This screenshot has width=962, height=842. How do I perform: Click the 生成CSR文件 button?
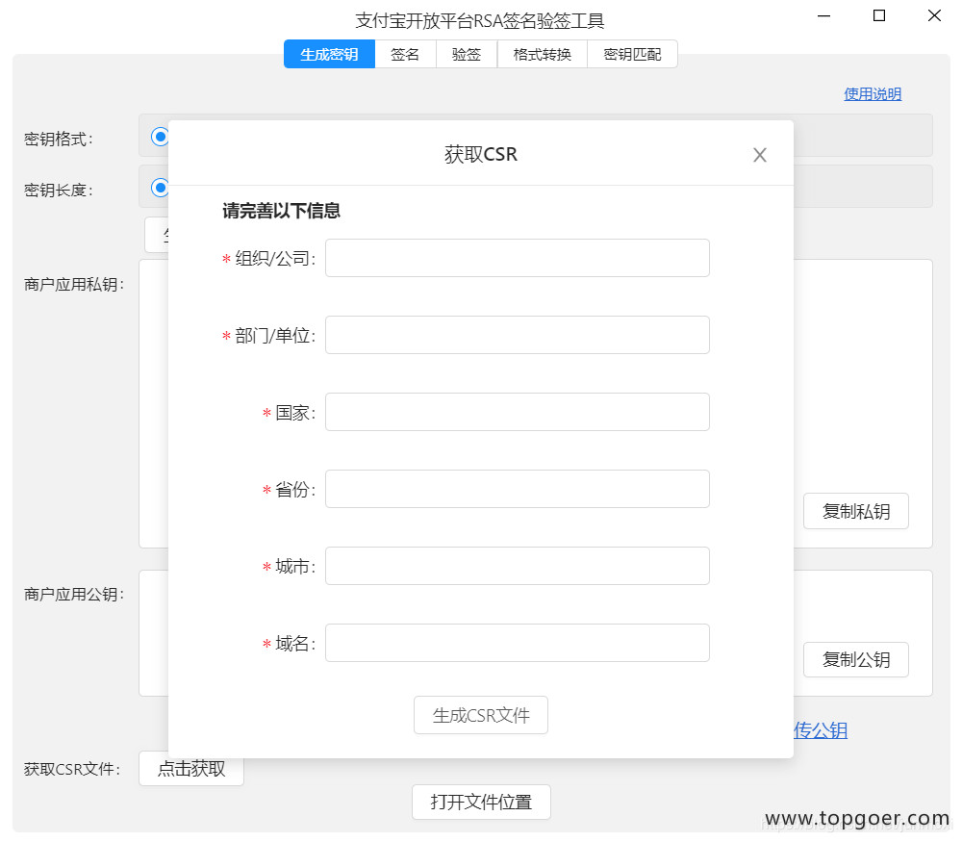[x=481, y=715]
